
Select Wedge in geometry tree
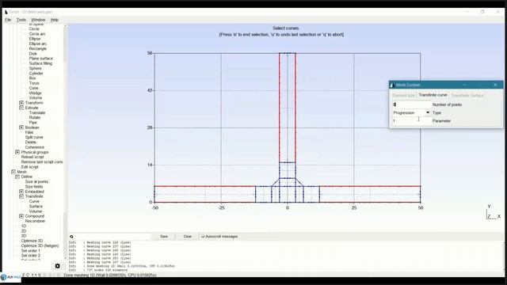(x=35, y=93)
